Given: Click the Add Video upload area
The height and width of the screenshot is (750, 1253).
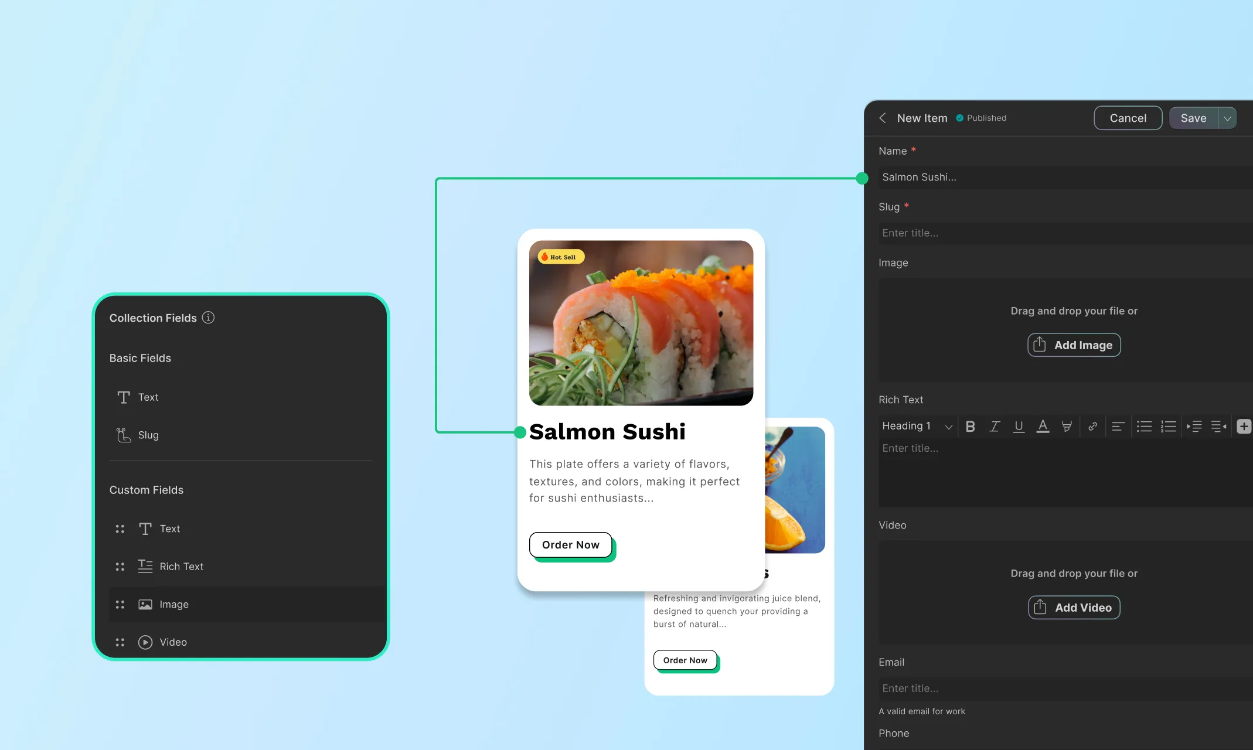Looking at the screenshot, I should pos(1074,607).
